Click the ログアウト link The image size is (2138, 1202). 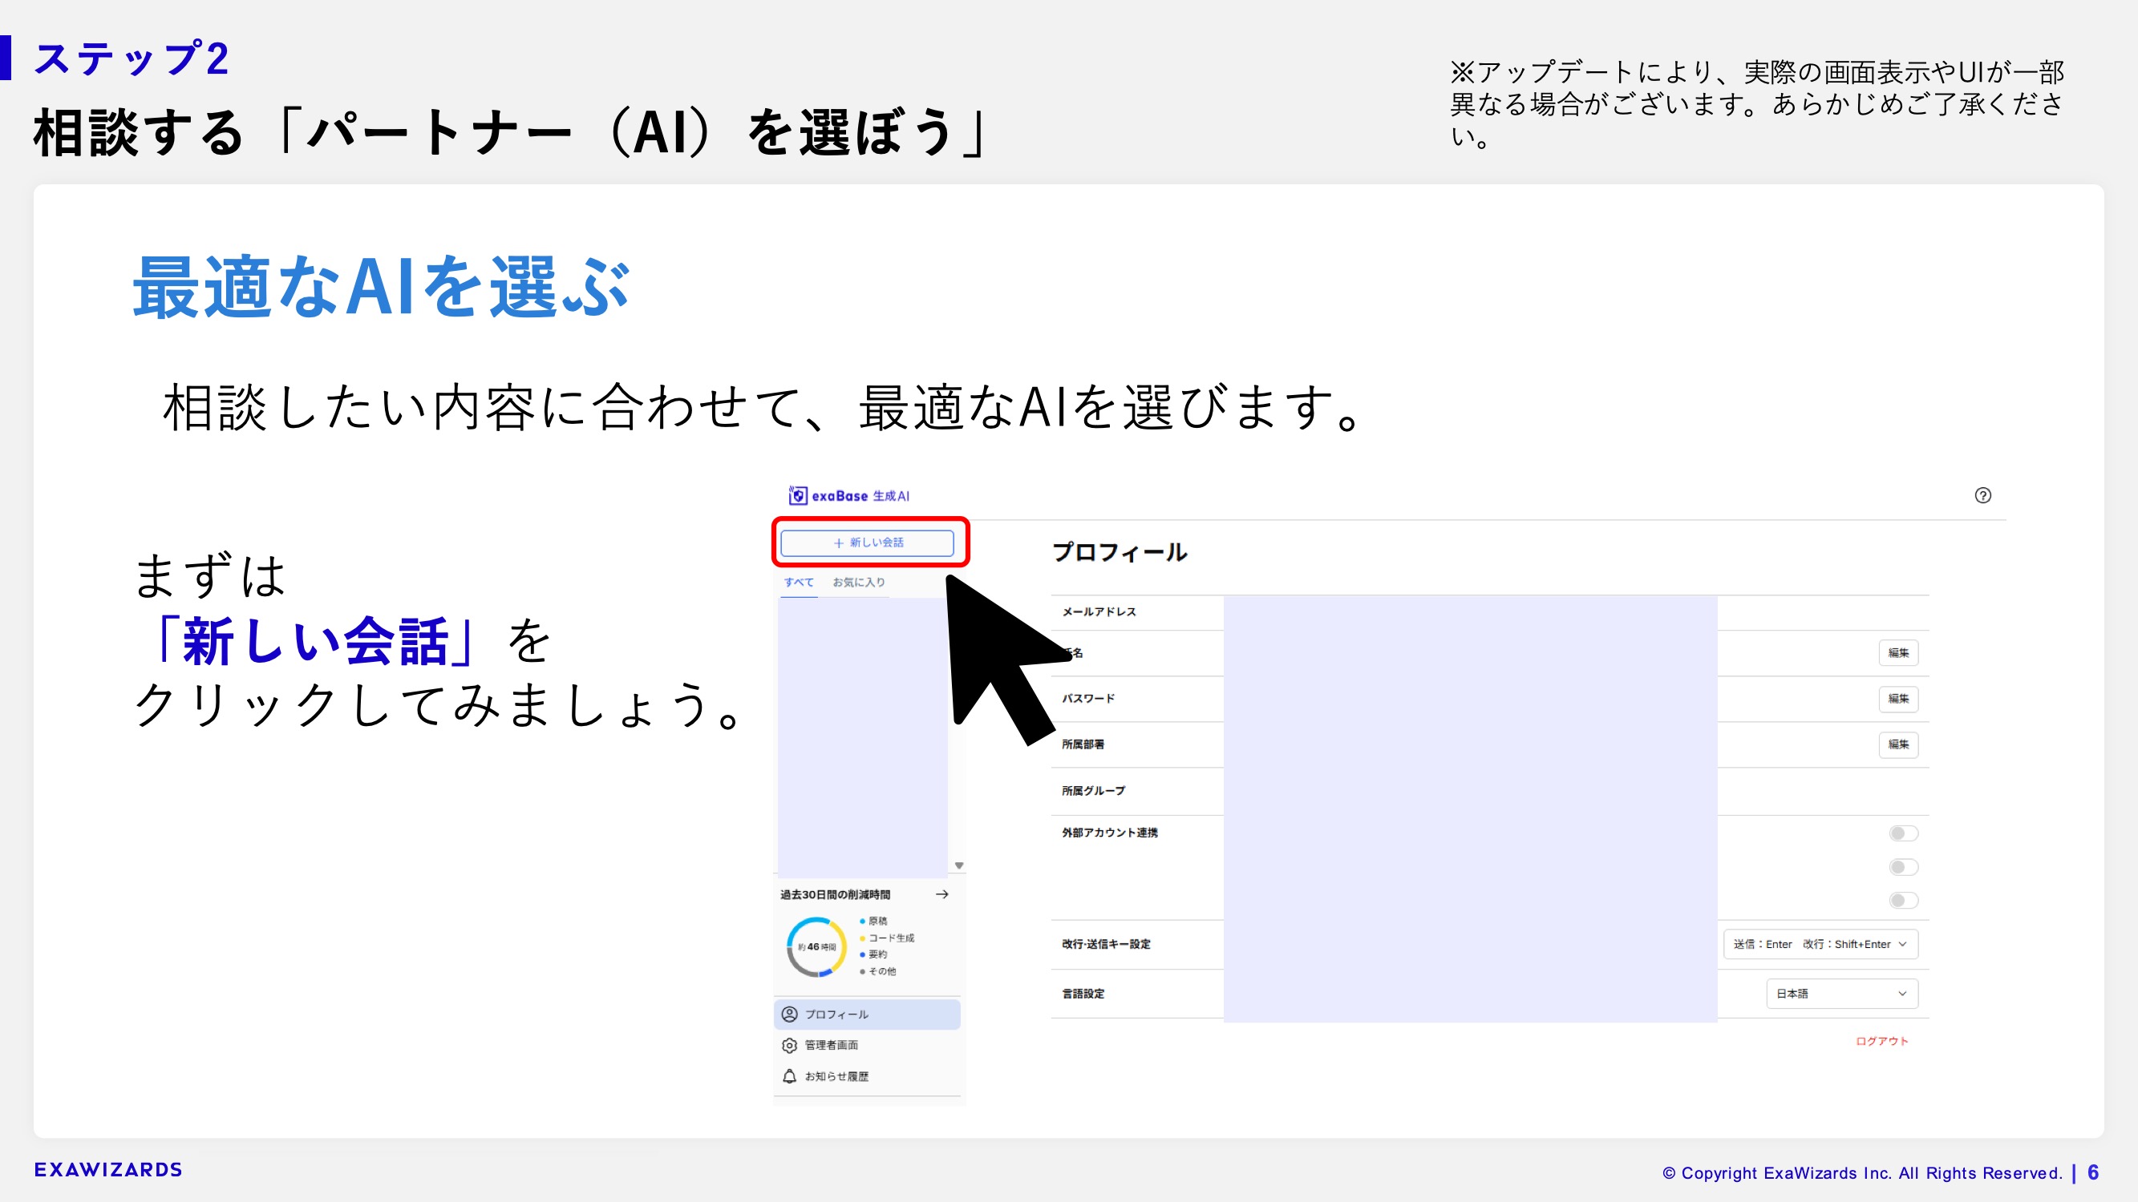pyautogui.click(x=1881, y=1041)
